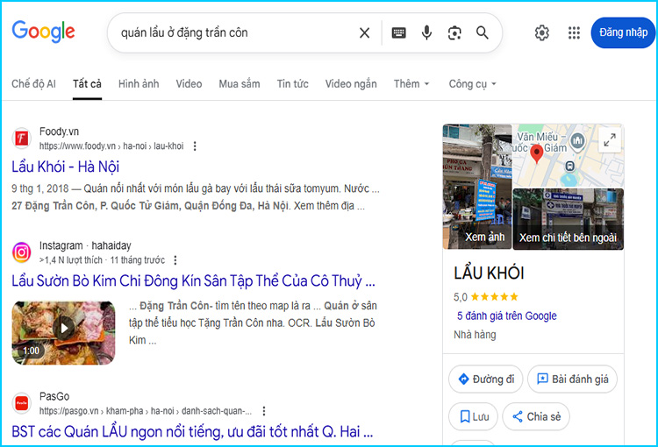658x447 pixels.
Task: Clear the search box text
Action: tap(364, 32)
